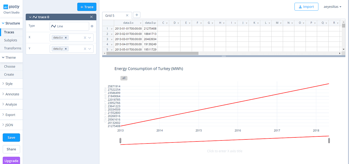This screenshot has width=349, height=164.
Task: Open Choose under Theme
Action: [11, 67]
